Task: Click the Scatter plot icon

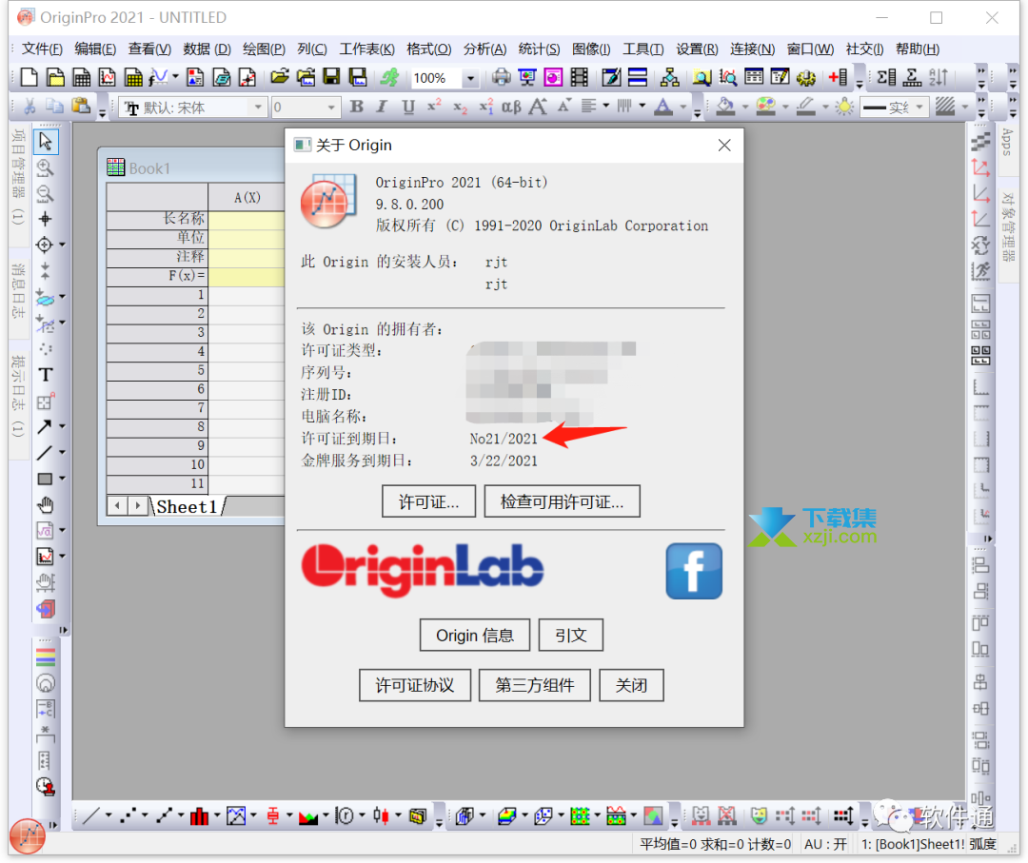Action: pyautogui.click(x=128, y=815)
